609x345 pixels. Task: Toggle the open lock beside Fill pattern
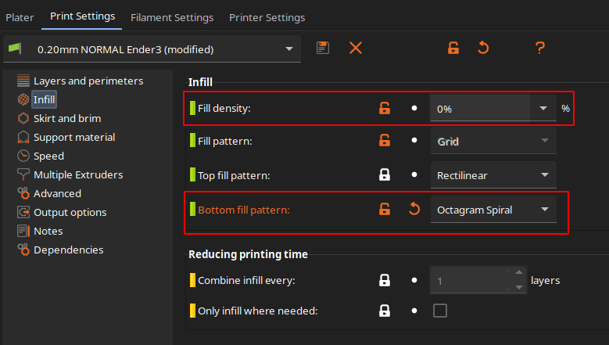(384, 142)
